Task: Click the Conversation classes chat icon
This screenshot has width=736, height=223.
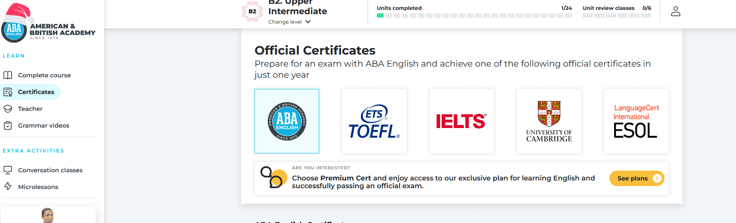Action: [8, 170]
